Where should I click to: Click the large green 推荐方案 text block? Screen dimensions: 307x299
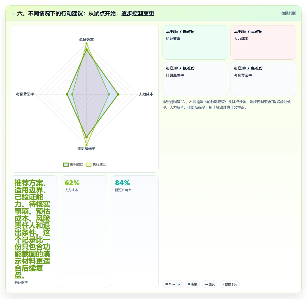[x=32, y=229]
